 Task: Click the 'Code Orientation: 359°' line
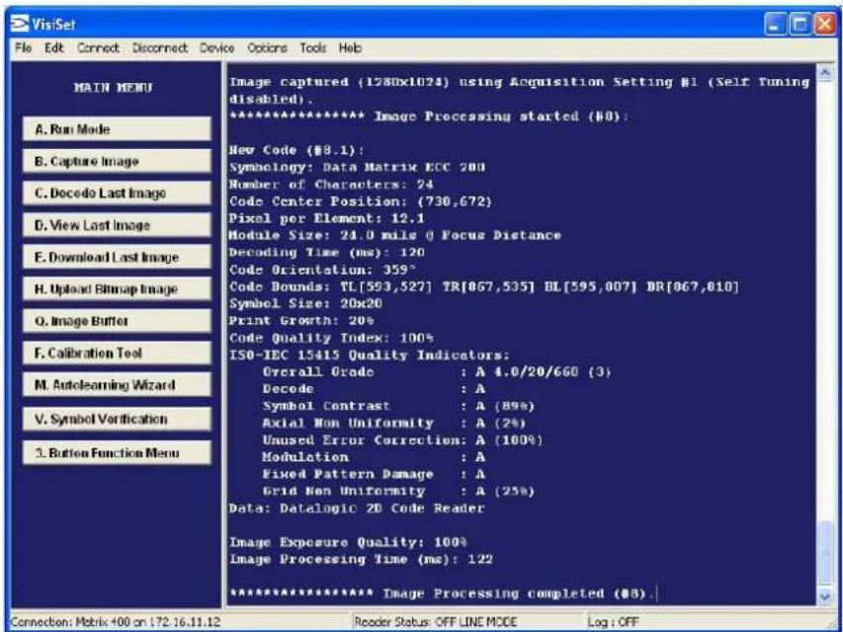tap(322, 270)
